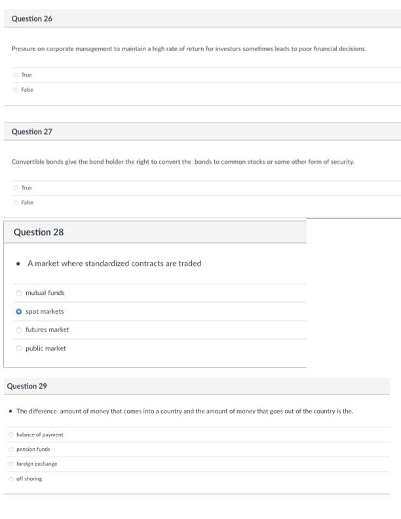401x519 pixels.
Task: Select the mutual funds option
Action: point(18,293)
